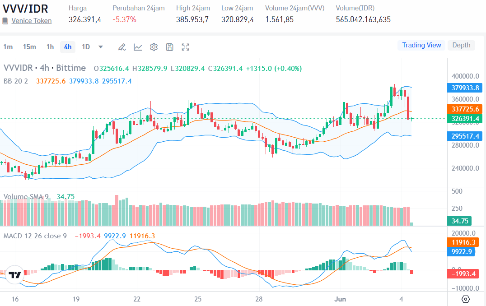Click the 240000.0 price axis label
This screenshot has height=306, width=486.
(x=465, y=168)
